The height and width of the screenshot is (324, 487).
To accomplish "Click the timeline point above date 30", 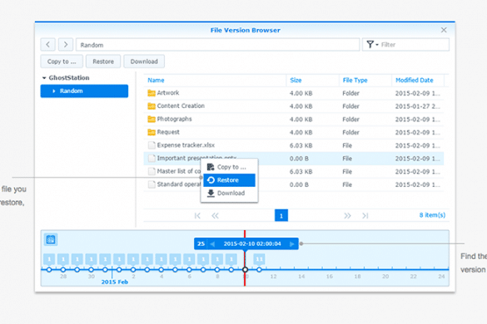I will click(x=91, y=270).
